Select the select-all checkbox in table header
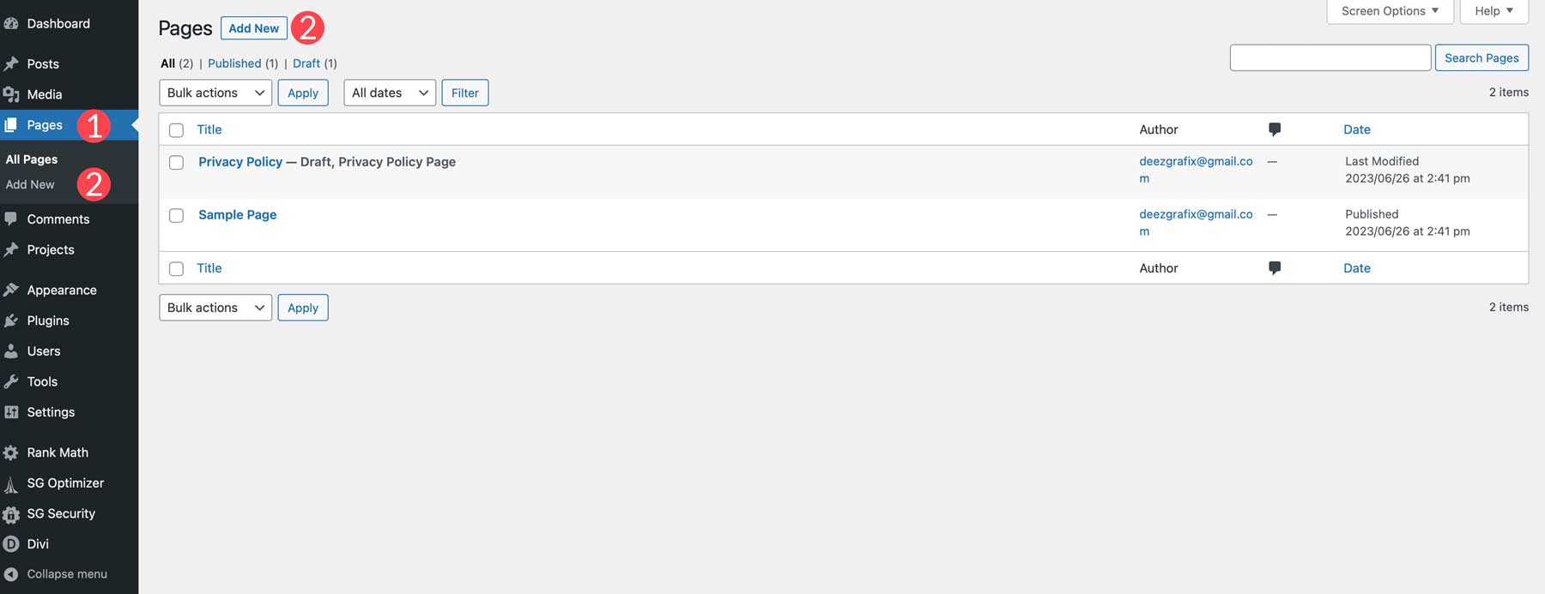The height and width of the screenshot is (594, 1545). (176, 129)
